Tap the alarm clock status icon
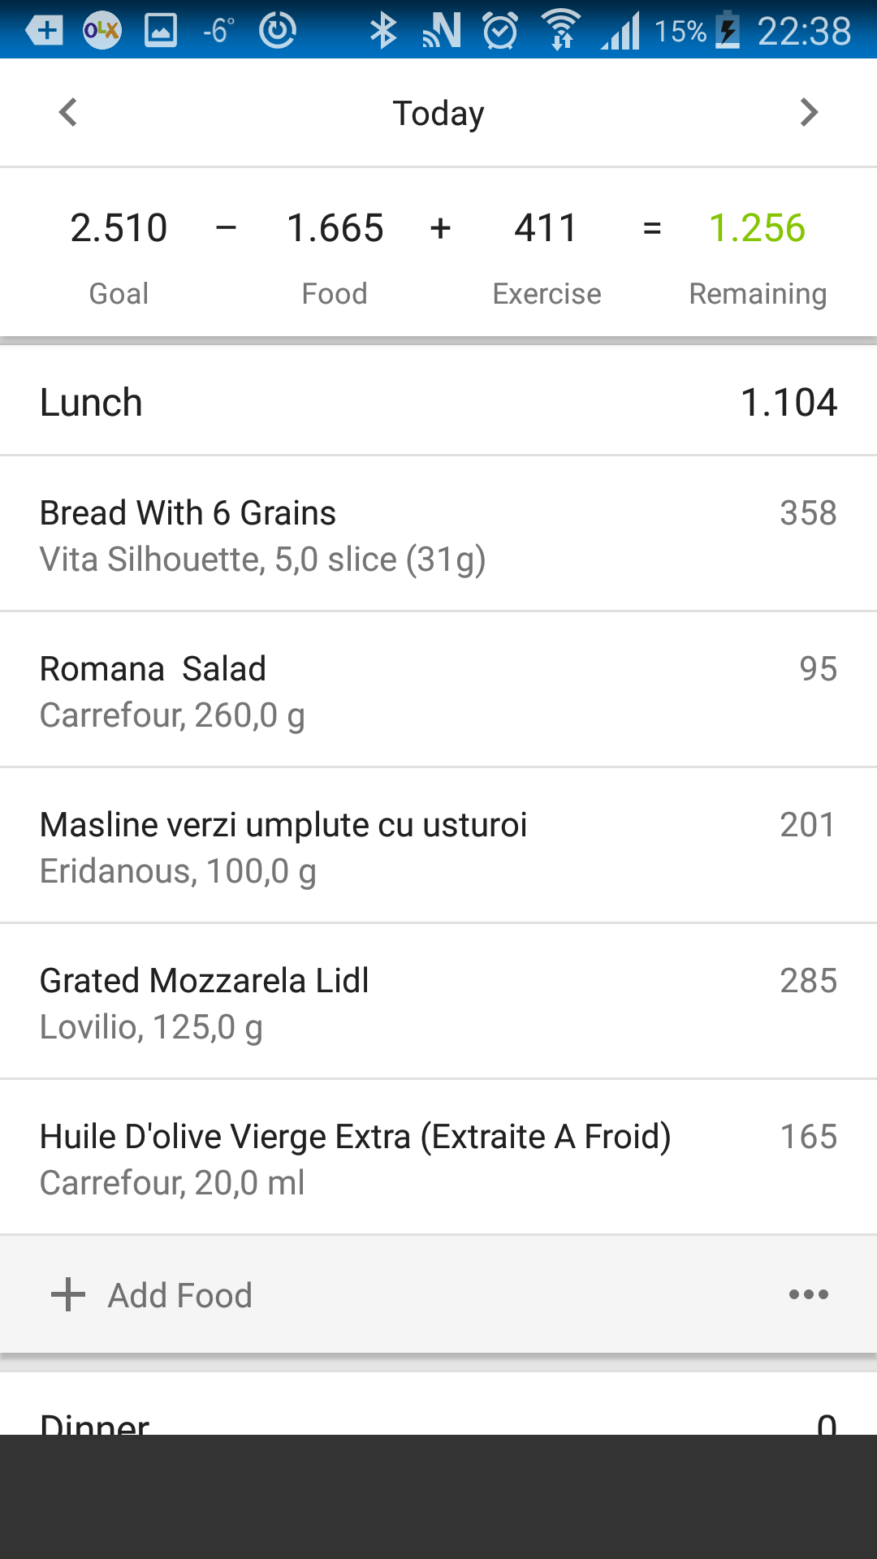 tap(500, 31)
